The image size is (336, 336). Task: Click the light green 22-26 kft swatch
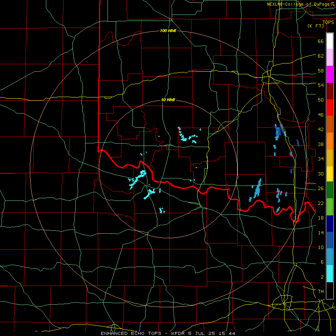pyautogui.click(x=330, y=207)
